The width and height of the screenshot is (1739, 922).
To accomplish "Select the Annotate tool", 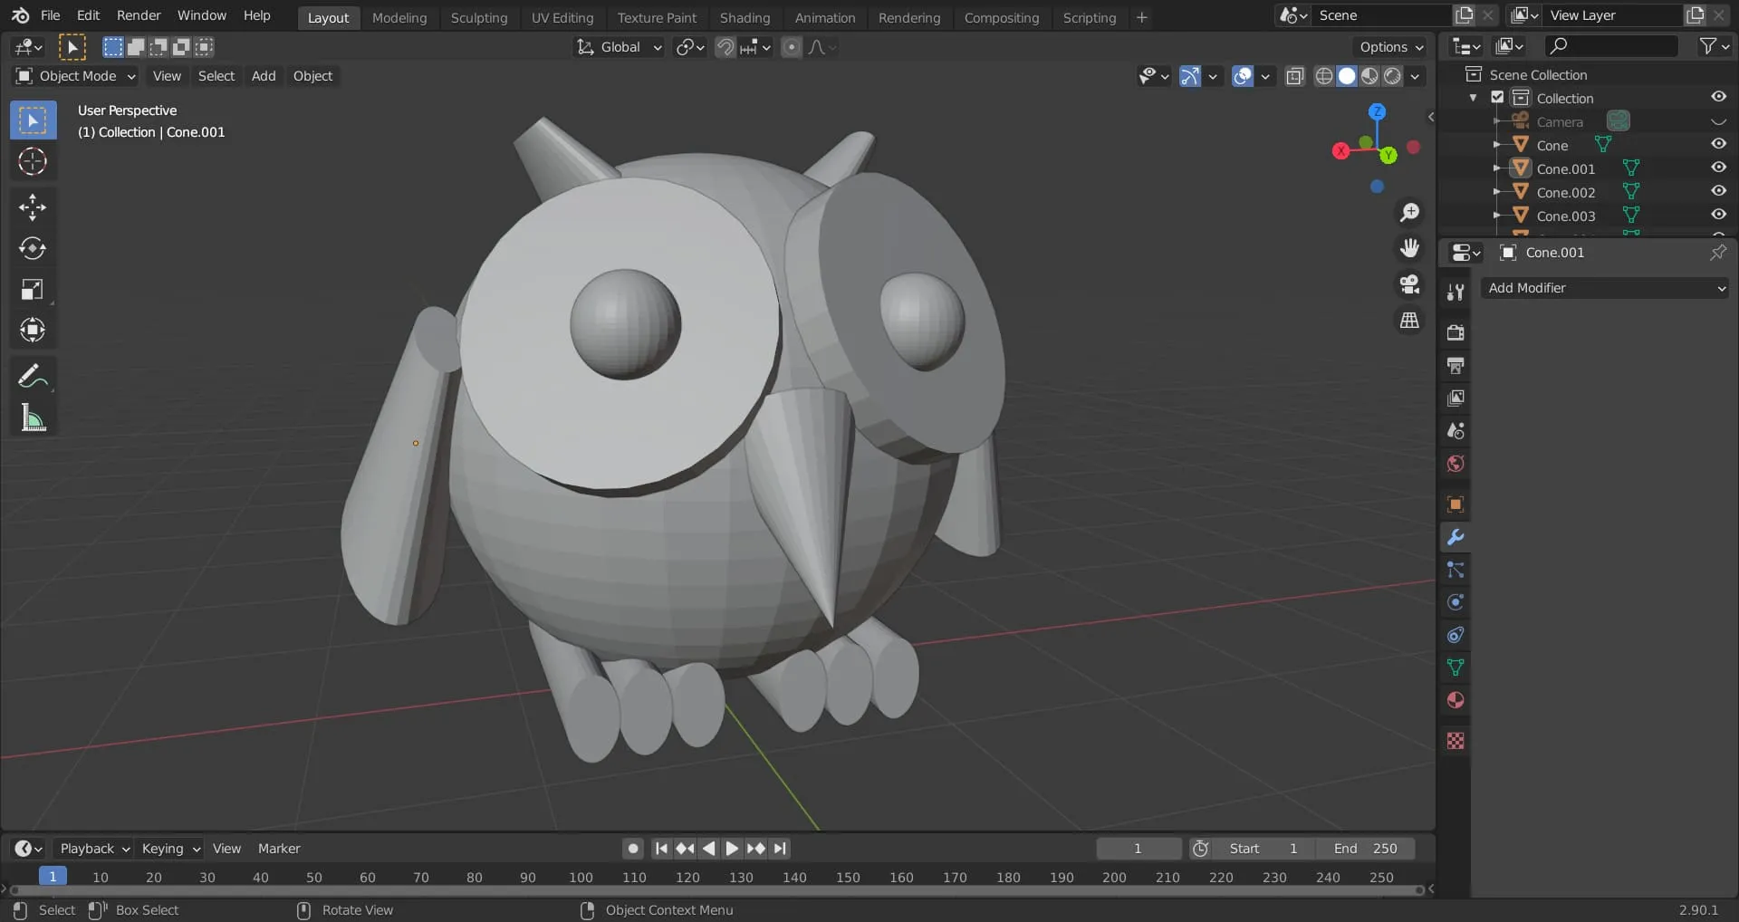I will tap(33, 375).
